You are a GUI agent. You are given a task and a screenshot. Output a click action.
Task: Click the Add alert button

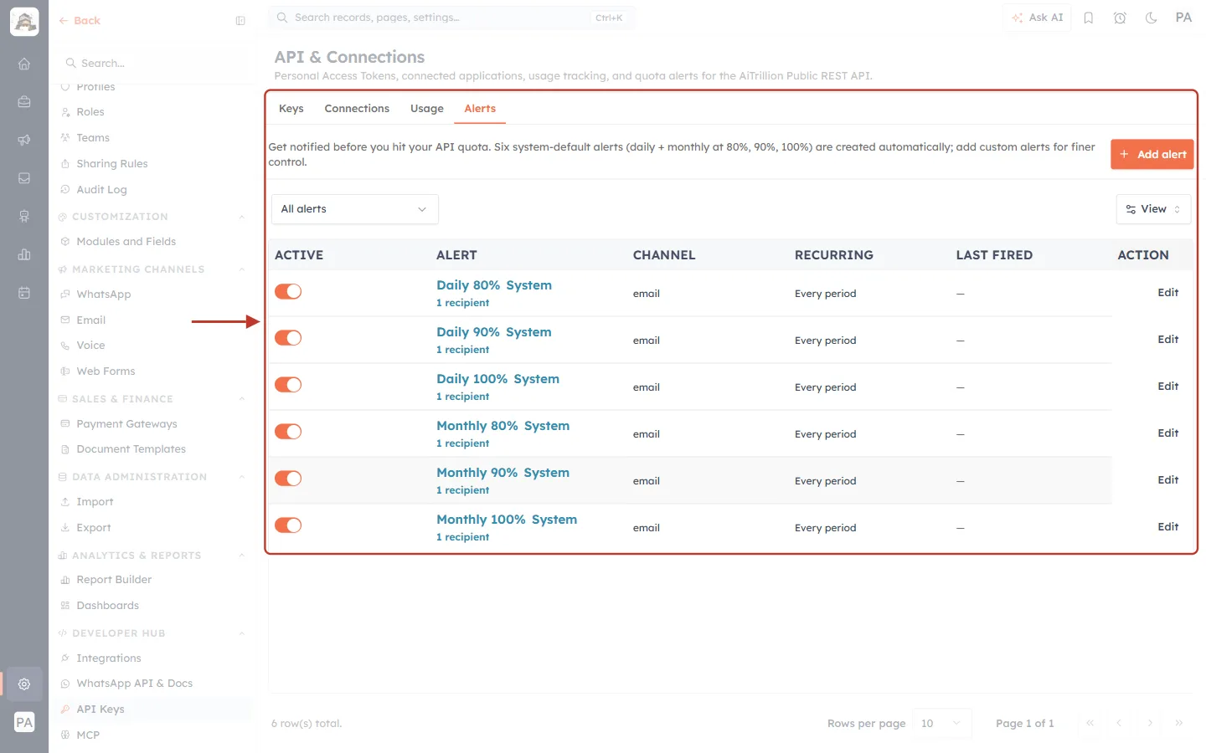tap(1152, 154)
